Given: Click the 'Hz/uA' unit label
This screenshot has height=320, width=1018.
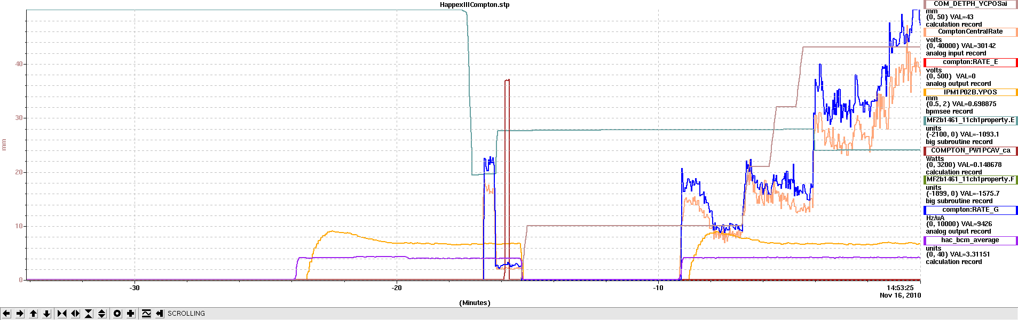Looking at the screenshot, I should pos(935,218).
